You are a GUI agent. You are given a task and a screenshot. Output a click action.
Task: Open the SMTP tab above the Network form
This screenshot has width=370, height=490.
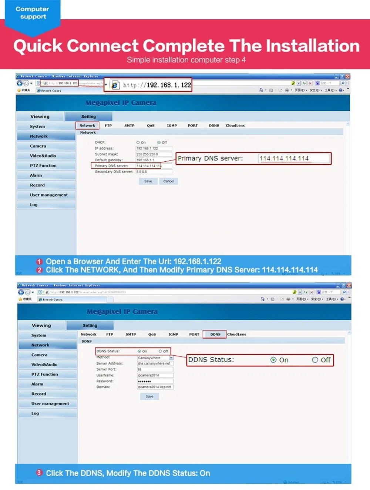click(x=129, y=125)
